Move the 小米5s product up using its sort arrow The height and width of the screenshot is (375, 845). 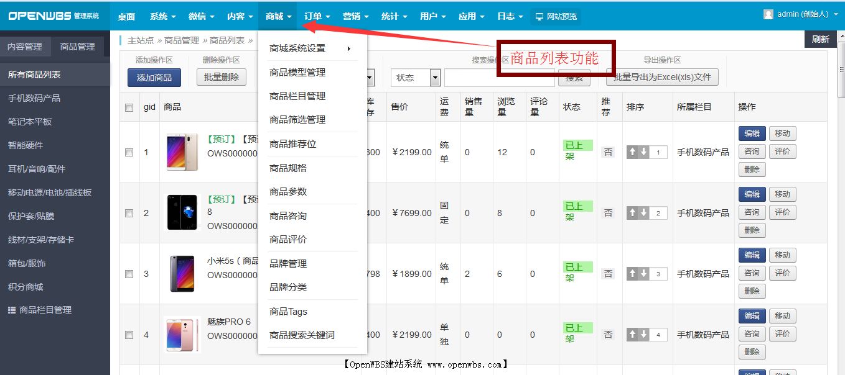[632, 273]
